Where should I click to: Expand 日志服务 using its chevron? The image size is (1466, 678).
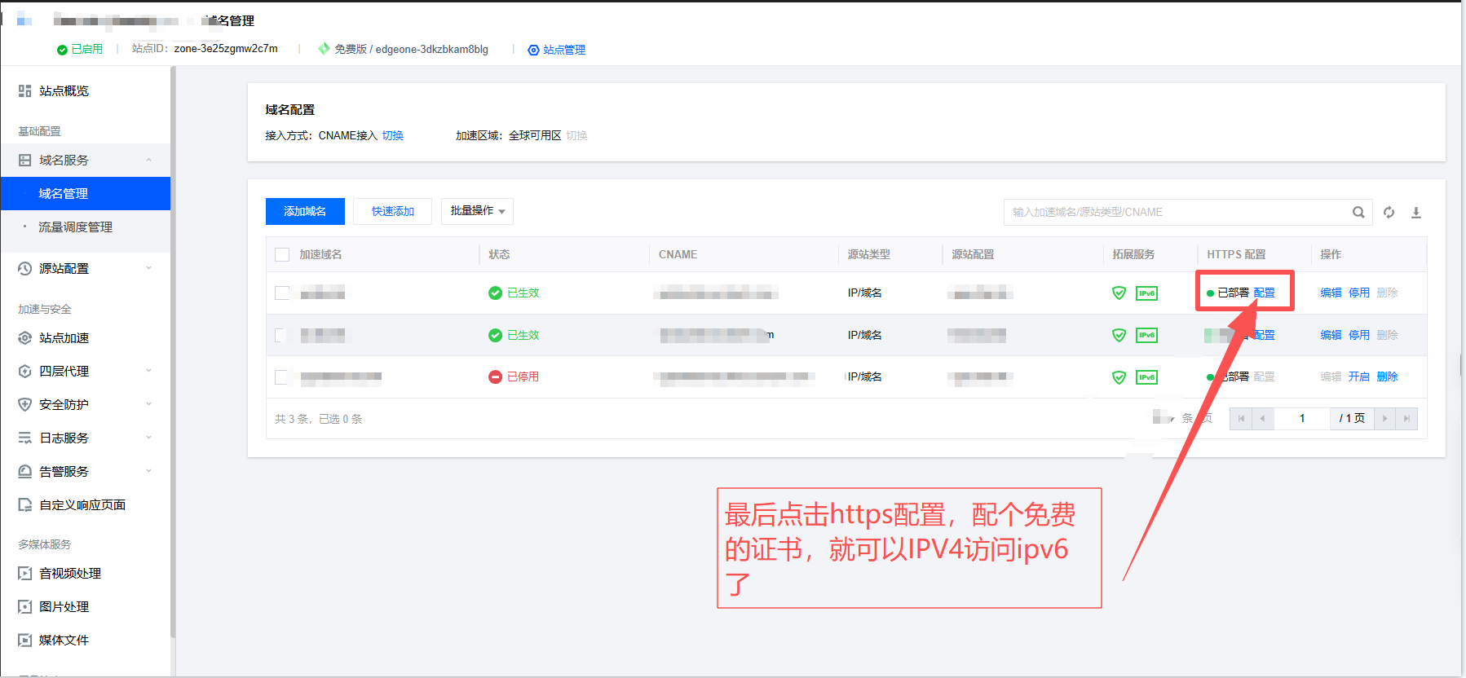point(148,438)
